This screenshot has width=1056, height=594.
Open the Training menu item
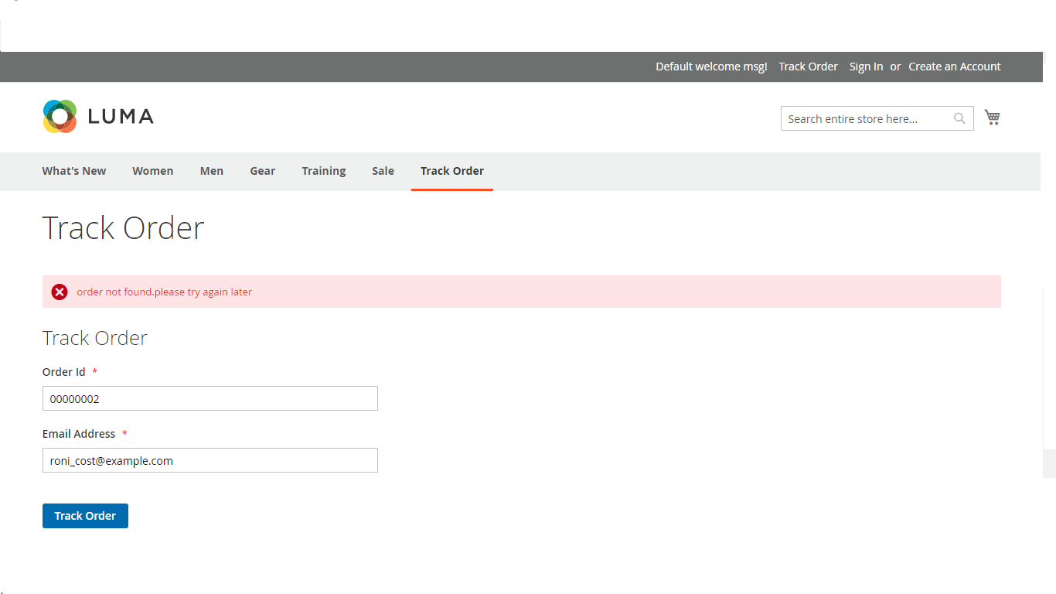(324, 171)
